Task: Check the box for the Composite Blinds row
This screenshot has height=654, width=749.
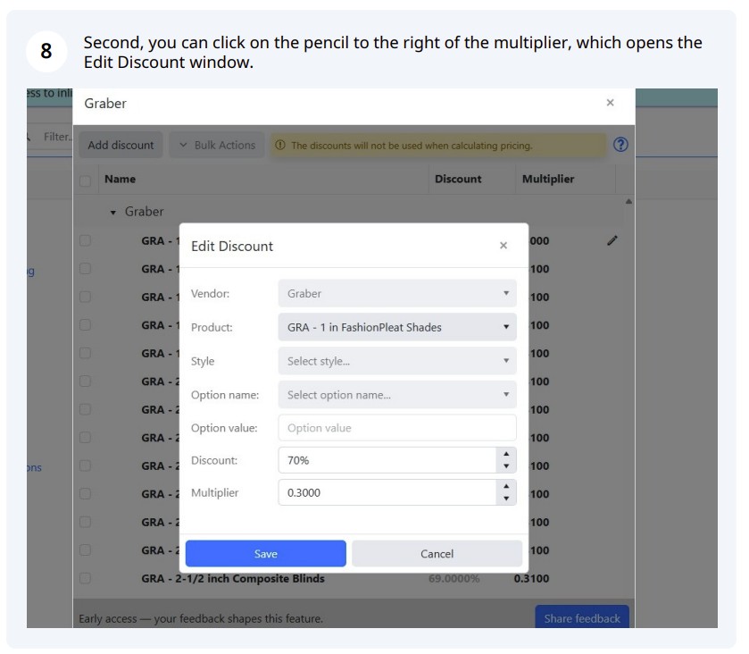Action: tap(85, 578)
